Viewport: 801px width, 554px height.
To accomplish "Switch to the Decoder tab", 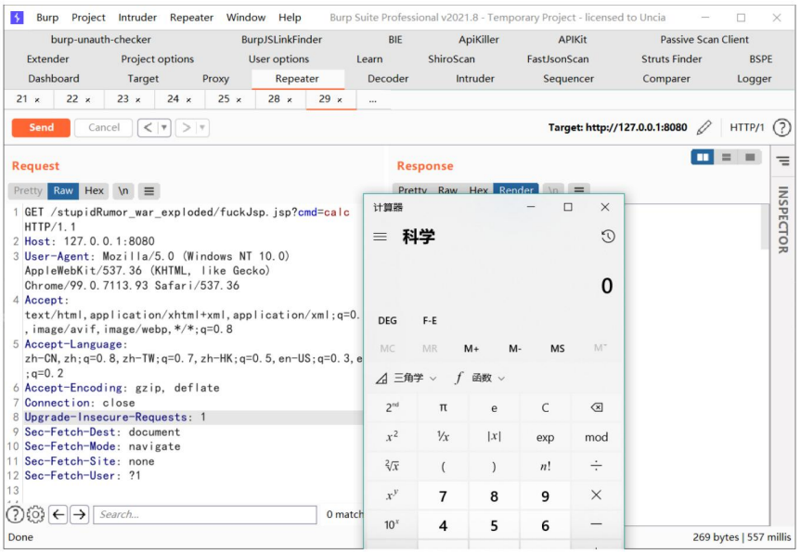I will (388, 79).
